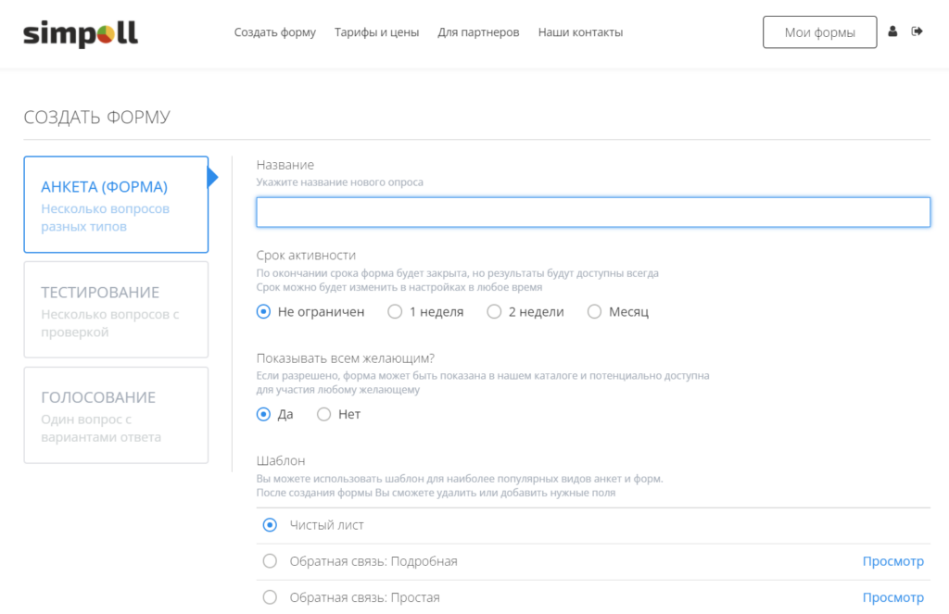Select 'Не ограничен' activity period
The image size is (949, 614).
[263, 312]
